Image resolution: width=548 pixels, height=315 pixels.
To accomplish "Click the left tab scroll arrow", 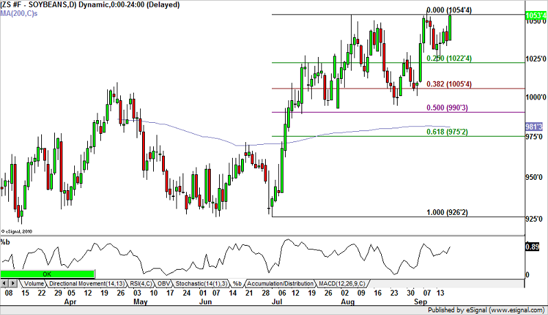I will click(4, 283).
